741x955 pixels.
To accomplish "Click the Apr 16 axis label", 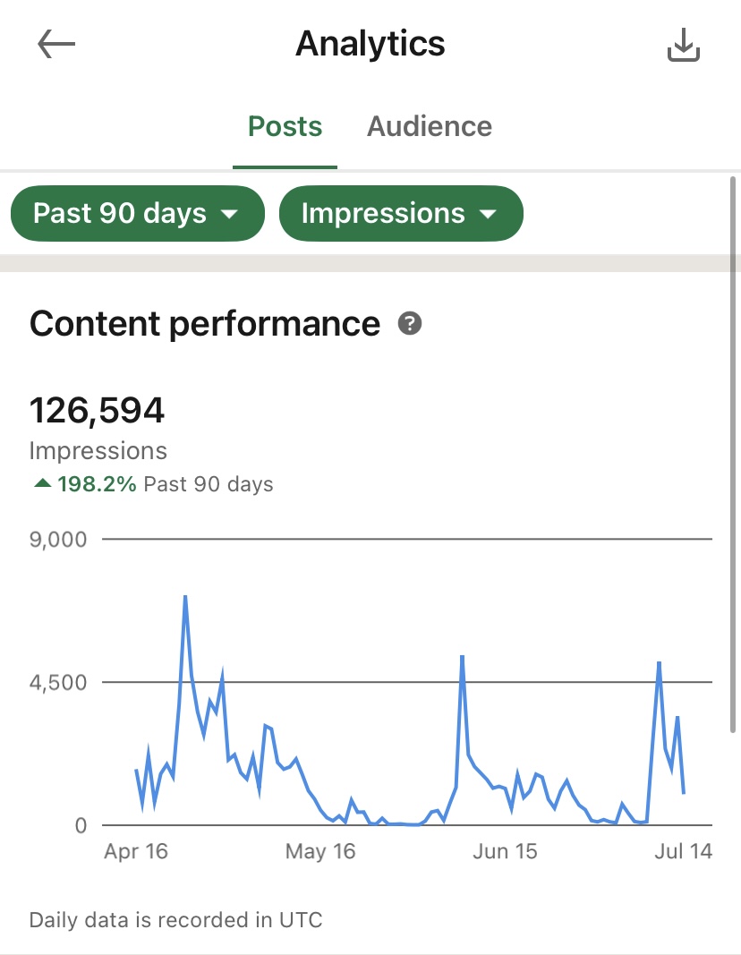I will (136, 851).
